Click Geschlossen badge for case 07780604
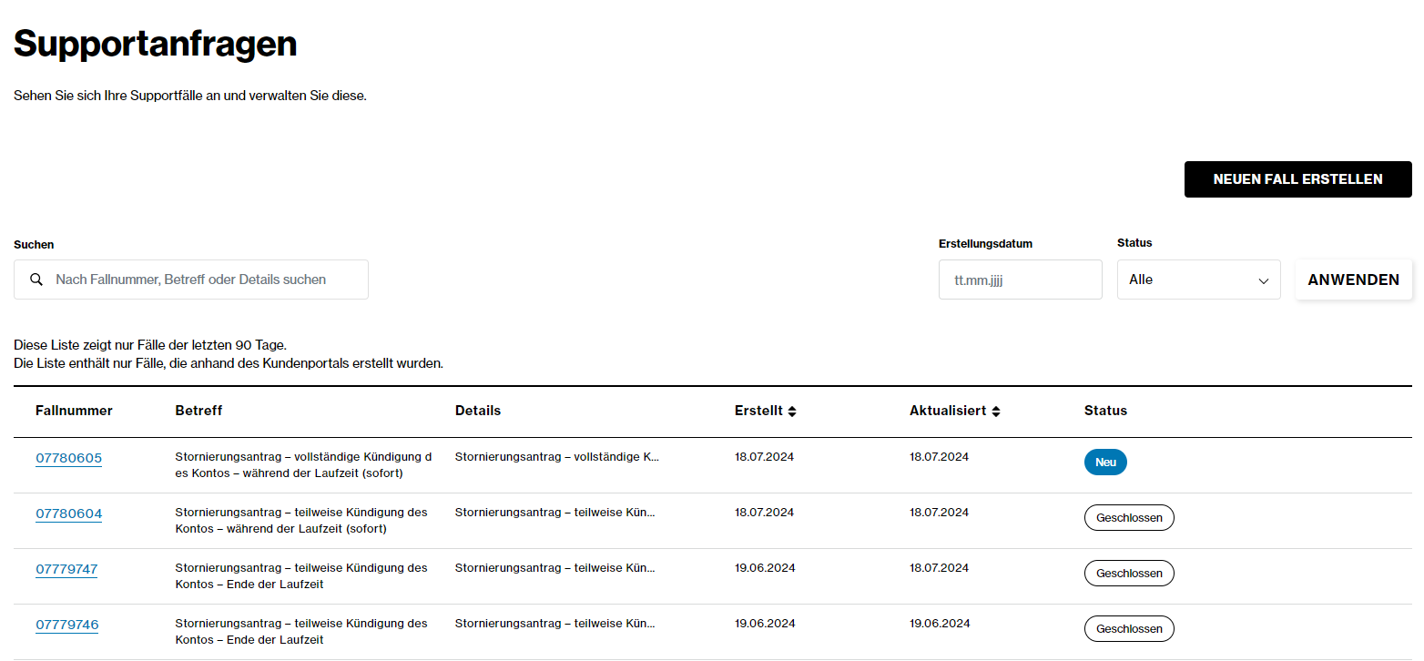The width and height of the screenshot is (1424, 661). 1129,518
